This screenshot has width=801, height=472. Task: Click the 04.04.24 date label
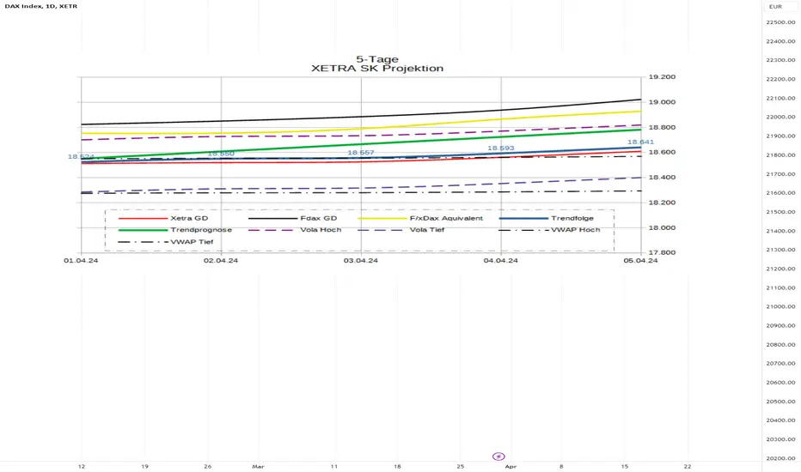pos(500,261)
